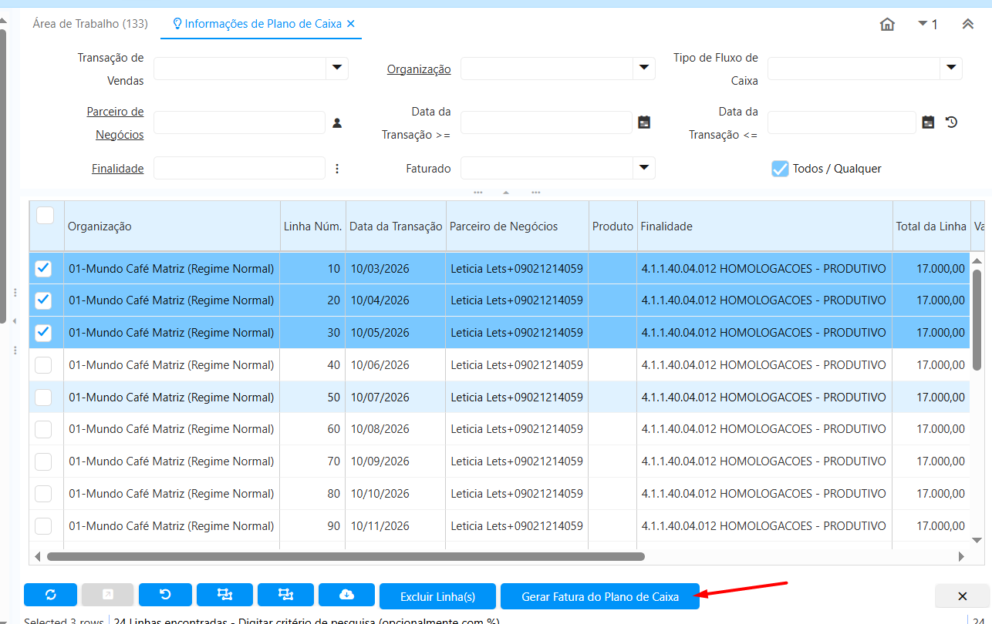Click three-dot icon next to Finalidade field

tap(337, 168)
